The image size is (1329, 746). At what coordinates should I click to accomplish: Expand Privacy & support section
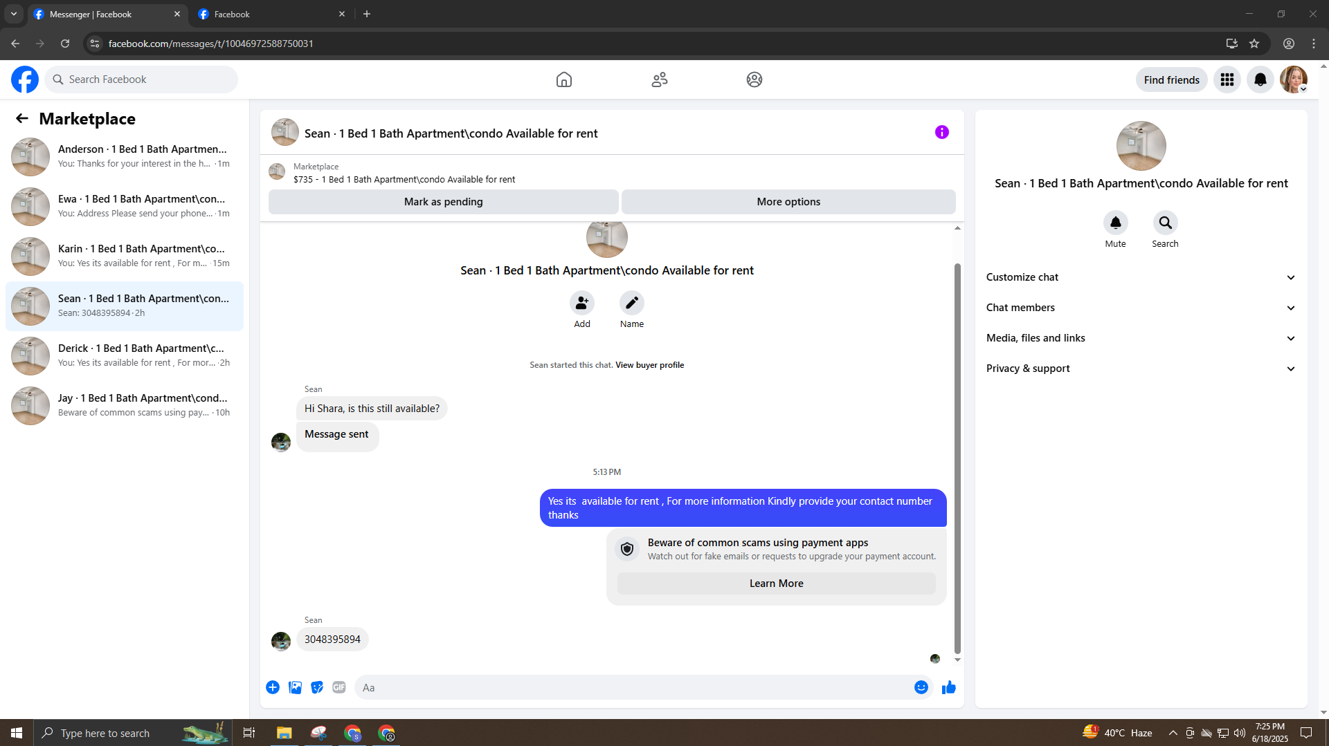click(1141, 369)
